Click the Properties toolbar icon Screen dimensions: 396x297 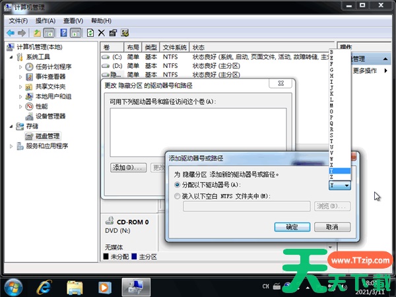coord(113,32)
